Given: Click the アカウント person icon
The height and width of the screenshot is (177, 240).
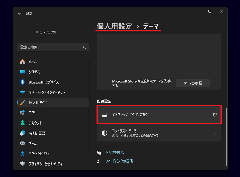Looking at the screenshot, I should (x=23, y=123).
